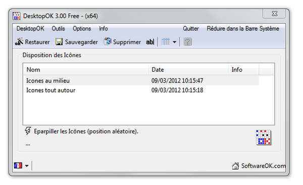This screenshot has height=185, width=303.
Task: Click the date 09/03/2012 10:15:47
Action: pyautogui.click(x=177, y=80)
